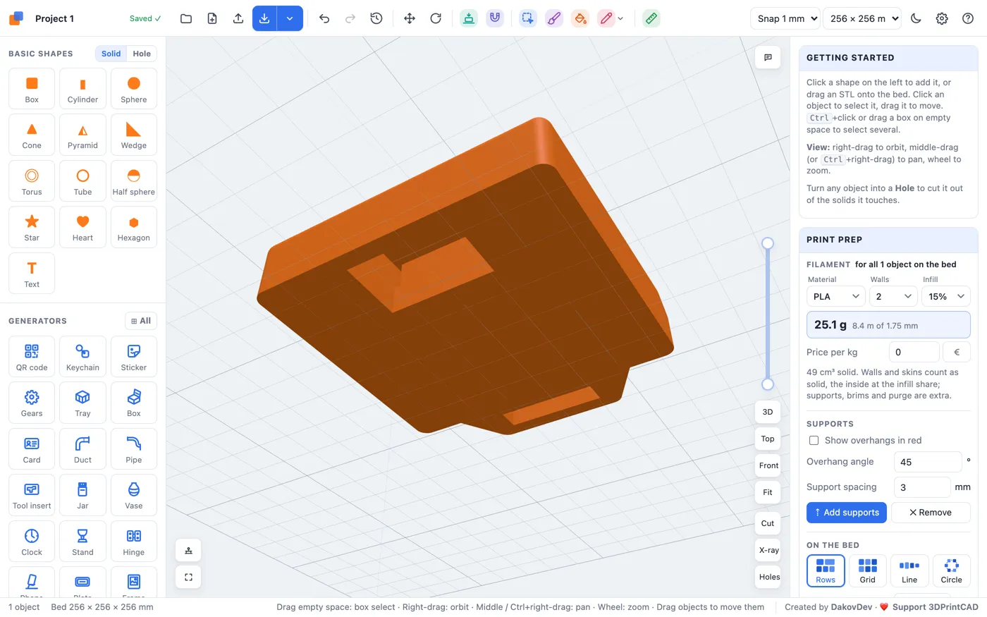
Task: Open the Walls count dropdown
Action: (x=893, y=296)
